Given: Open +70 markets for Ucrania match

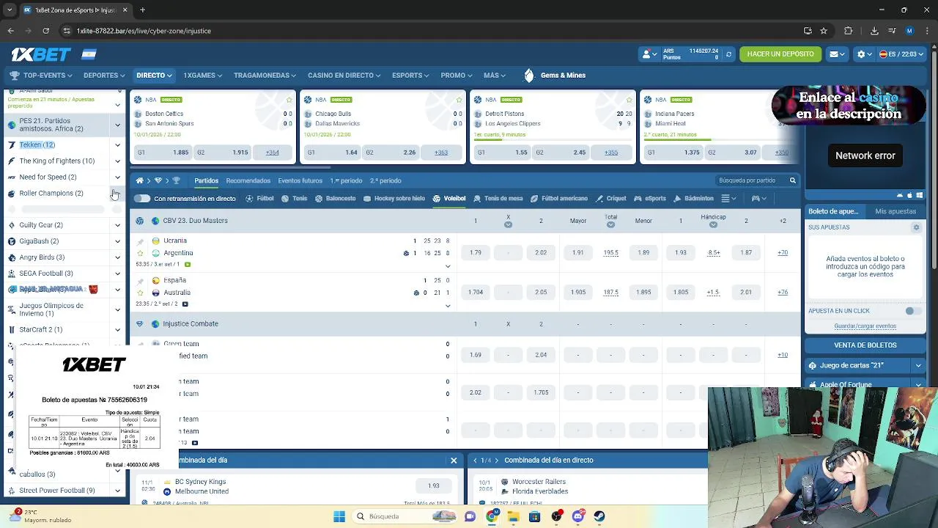Looking at the screenshot, I should 783,253.
